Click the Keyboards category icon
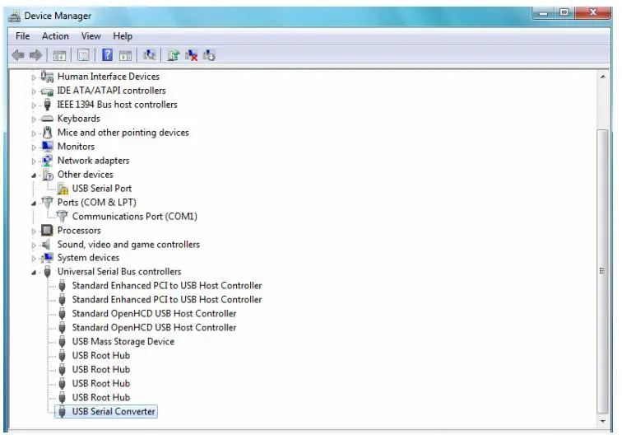 coord(47,119)
